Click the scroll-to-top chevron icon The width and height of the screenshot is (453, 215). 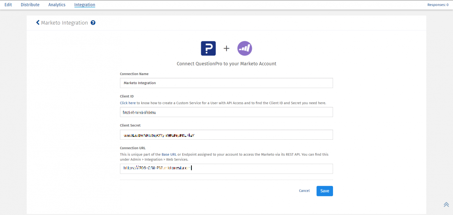click(x=446, y=204)
